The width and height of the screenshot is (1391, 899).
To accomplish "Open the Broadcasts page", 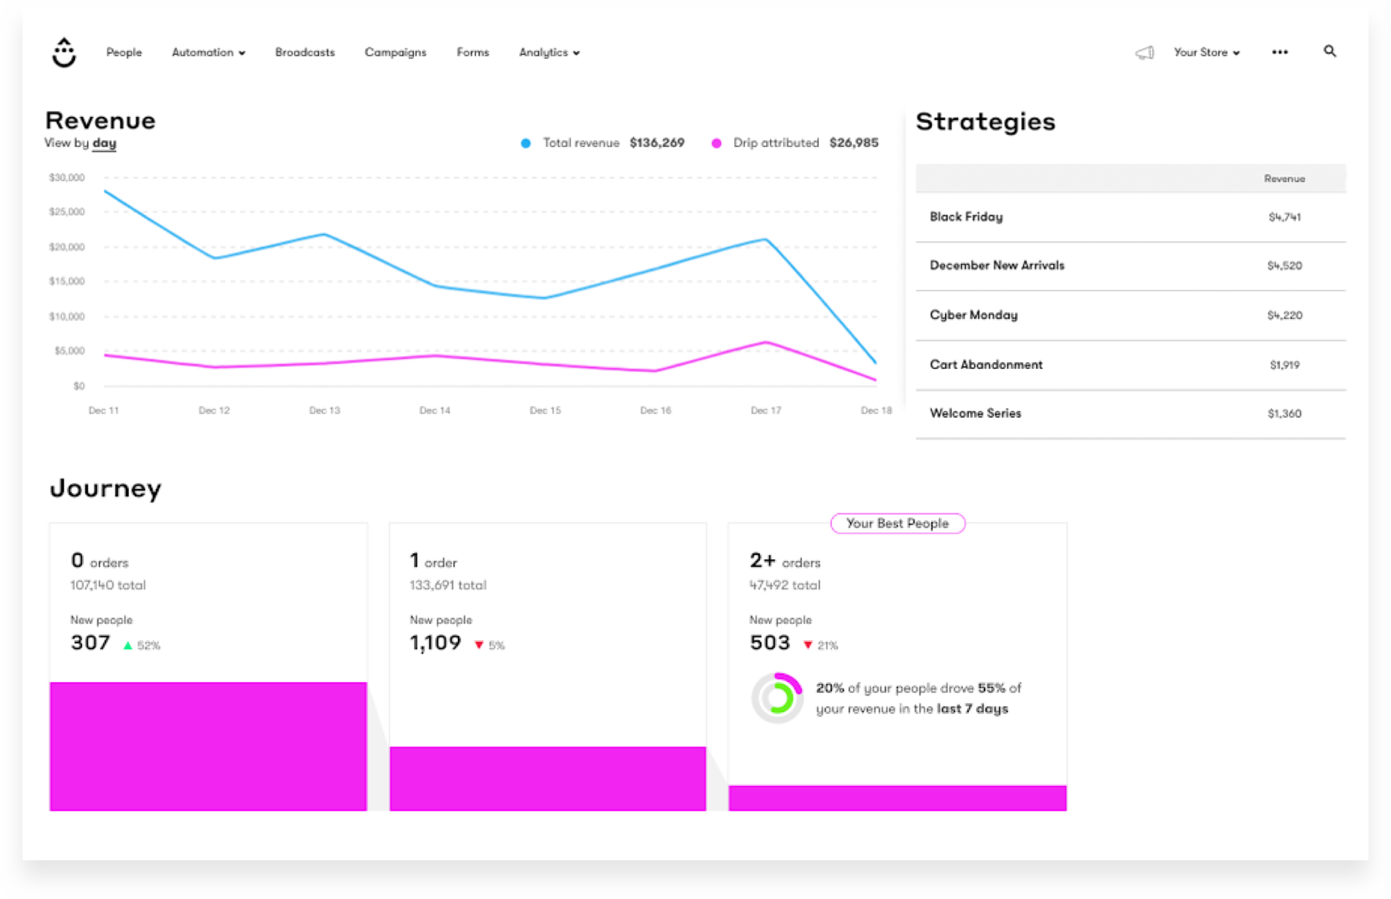I will tap(305, 53).
